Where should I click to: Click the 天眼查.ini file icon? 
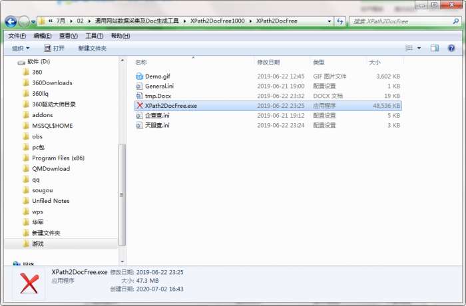point(139,125)
